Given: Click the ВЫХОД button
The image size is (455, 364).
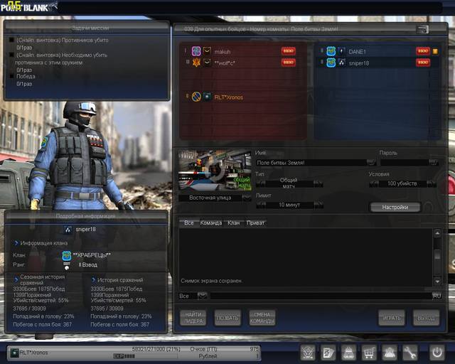Looking at the screenshot, I should pos(426,318).
